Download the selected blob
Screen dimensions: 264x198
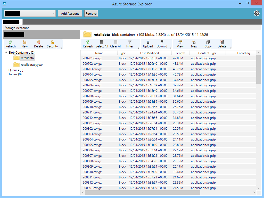162,44
